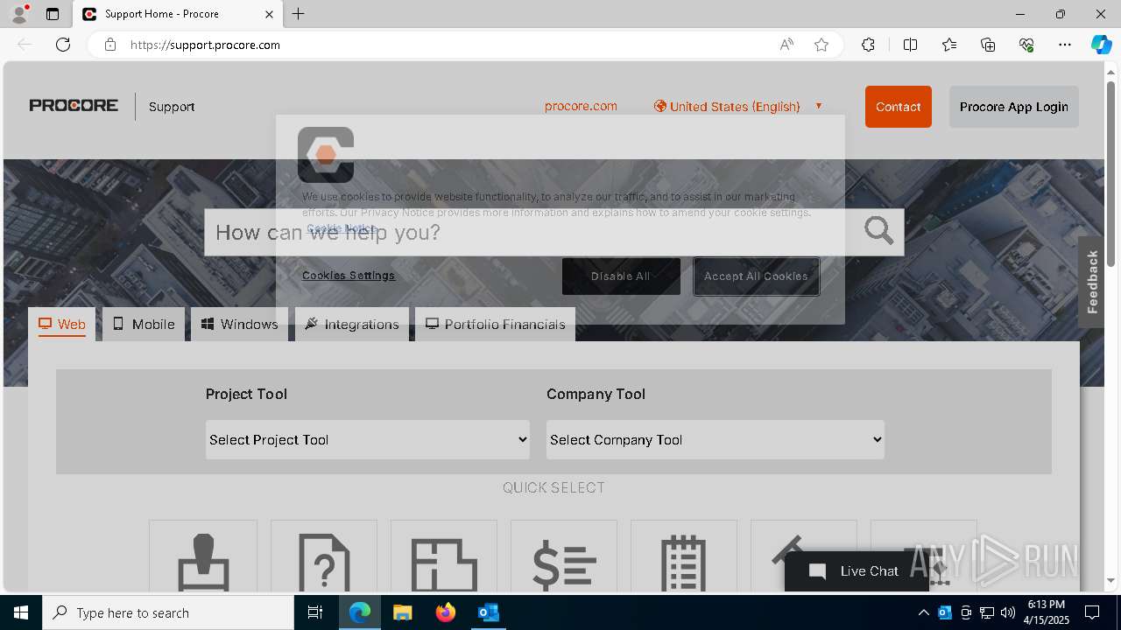Open File Explorer from the taskbar

coord(403,612)
